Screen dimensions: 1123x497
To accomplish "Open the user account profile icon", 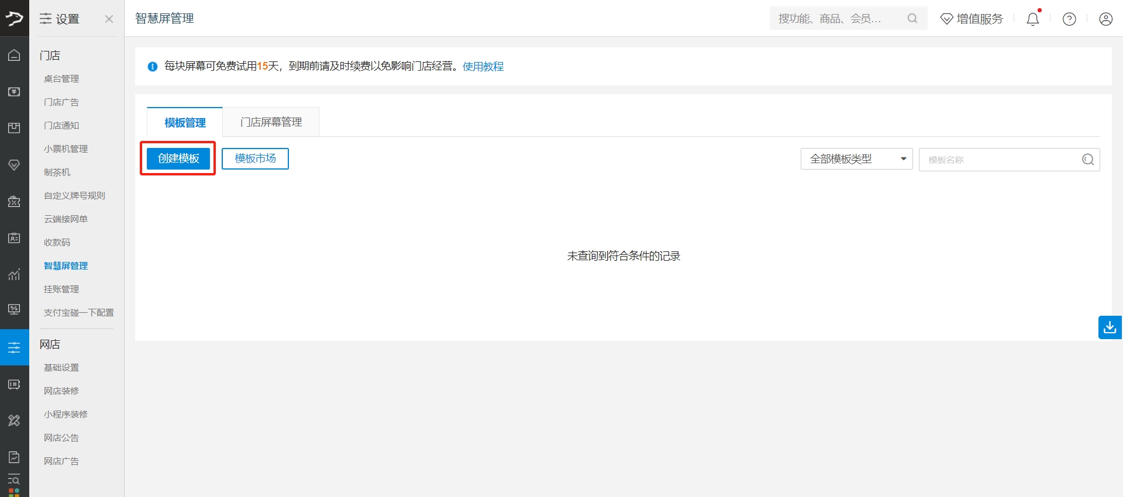I will coord(1105,19).
